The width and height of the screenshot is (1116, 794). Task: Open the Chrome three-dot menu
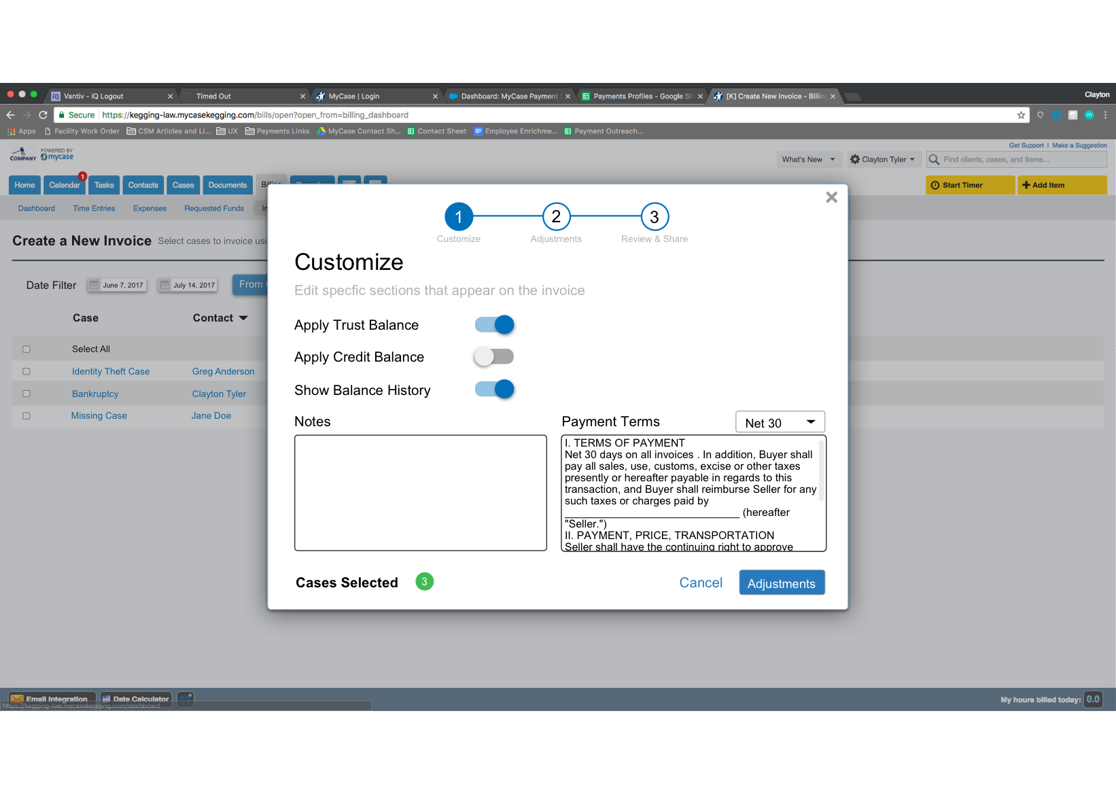tap(1106, 115)
